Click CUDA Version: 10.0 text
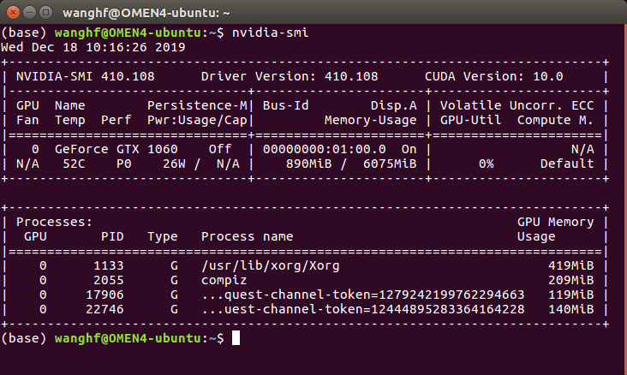This screenshot has width=627, height=375. (x=494, y=76)
